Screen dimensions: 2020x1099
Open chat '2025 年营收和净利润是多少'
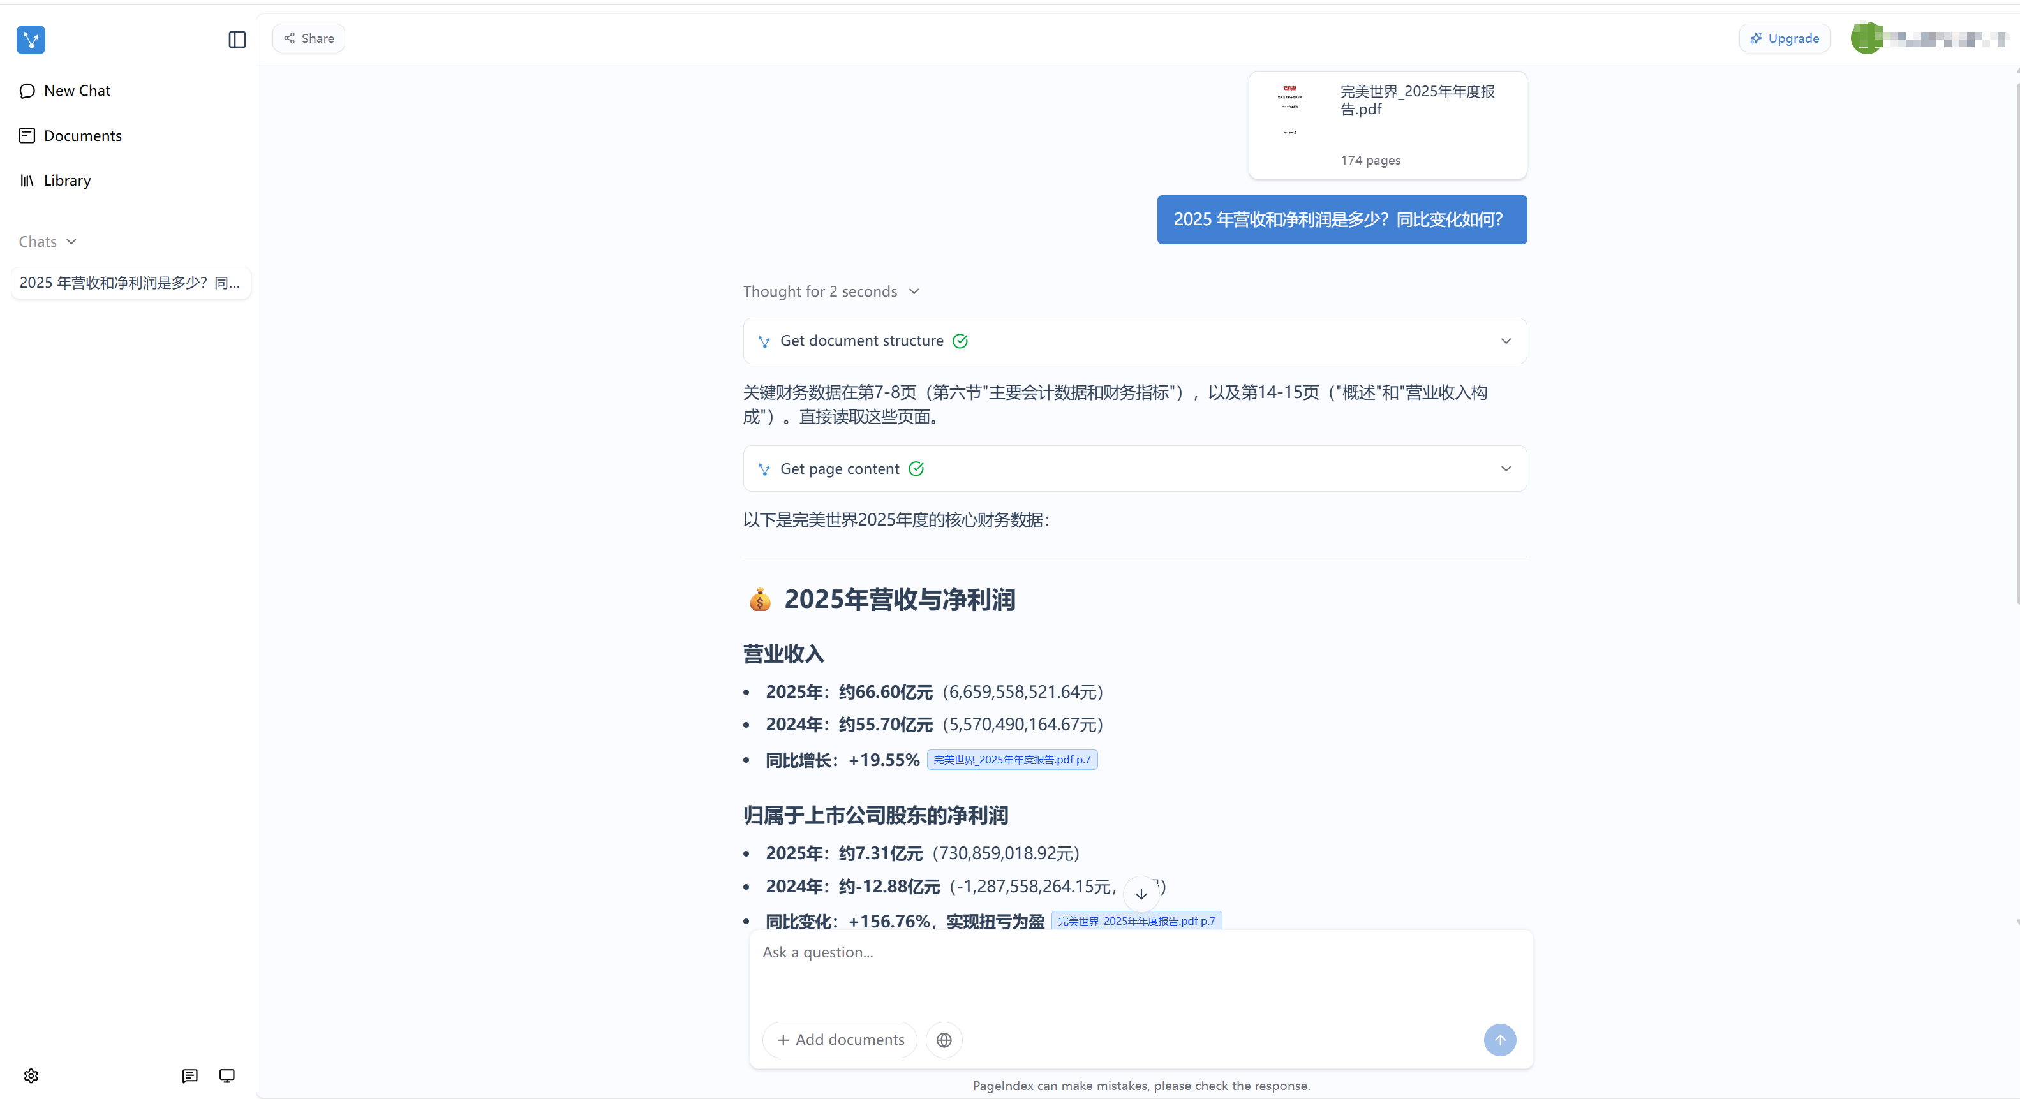click(x=130, y=282)
